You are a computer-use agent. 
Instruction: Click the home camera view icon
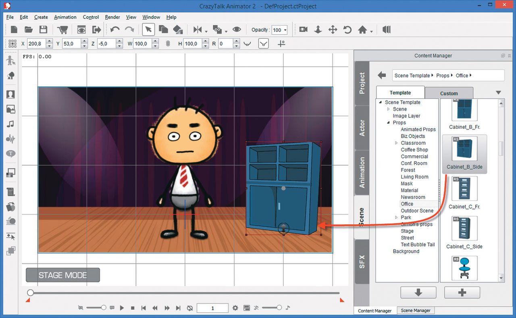(x=362, y=29)
